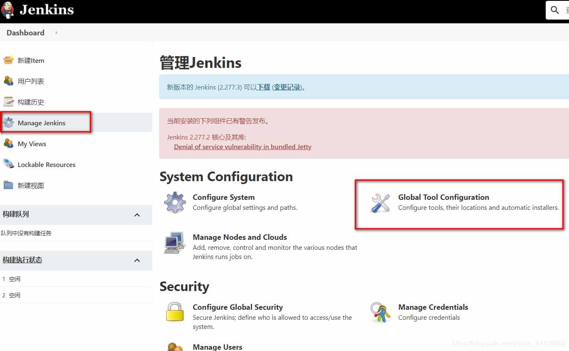Click the Manage Nodes computer icon
This screenshot has height=351, width=569.
[x=175, y=243]
